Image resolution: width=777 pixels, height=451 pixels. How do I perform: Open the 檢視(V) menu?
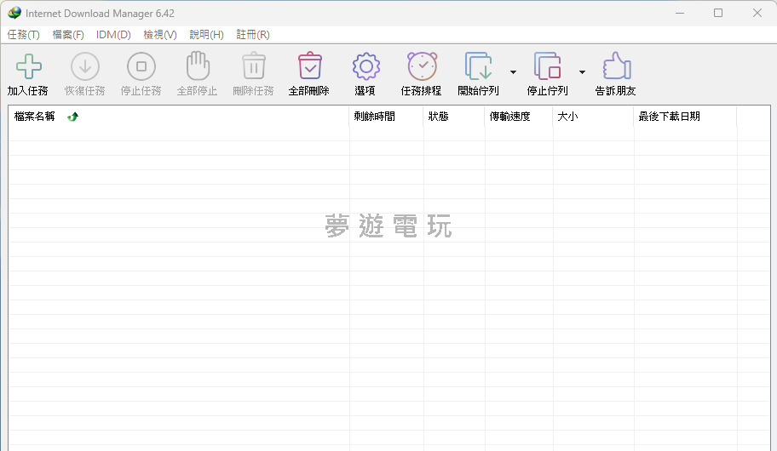pyautogui.click(x=160, y=35)
